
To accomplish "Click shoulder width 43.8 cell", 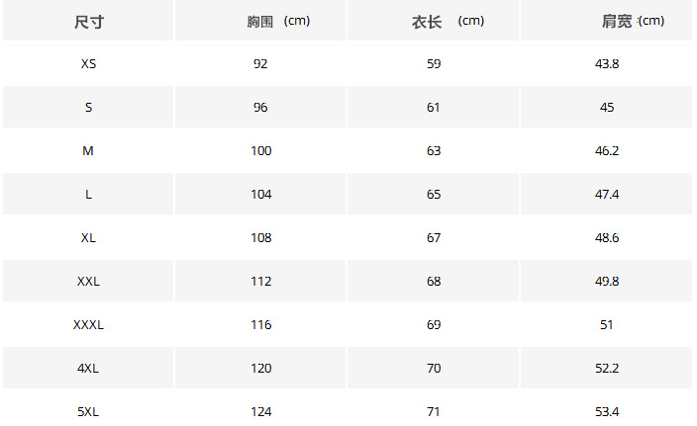I will pos(607,63).
